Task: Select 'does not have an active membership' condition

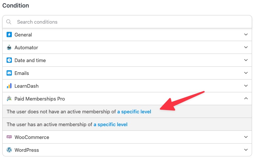Action: tap(127, 111)
